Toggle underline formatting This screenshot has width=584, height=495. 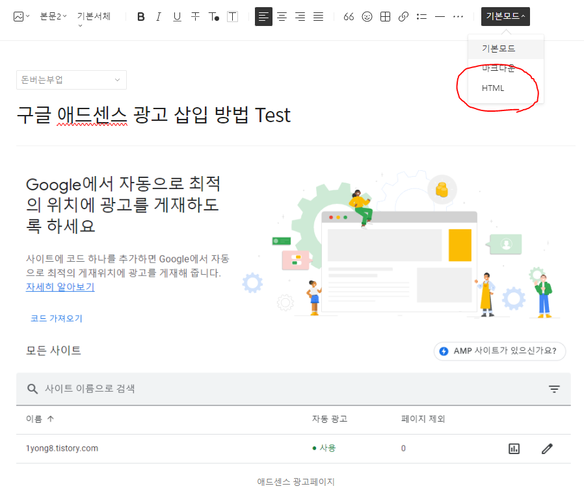point(177,17)
